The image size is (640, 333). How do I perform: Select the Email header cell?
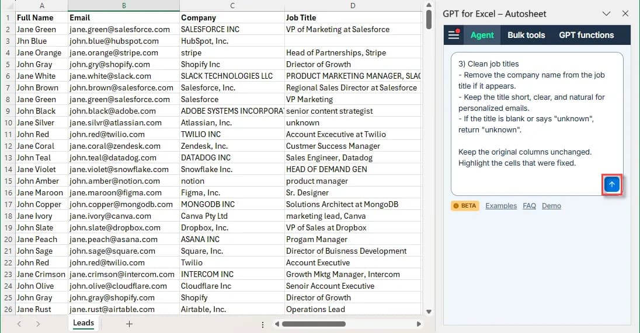coord(124,17)
